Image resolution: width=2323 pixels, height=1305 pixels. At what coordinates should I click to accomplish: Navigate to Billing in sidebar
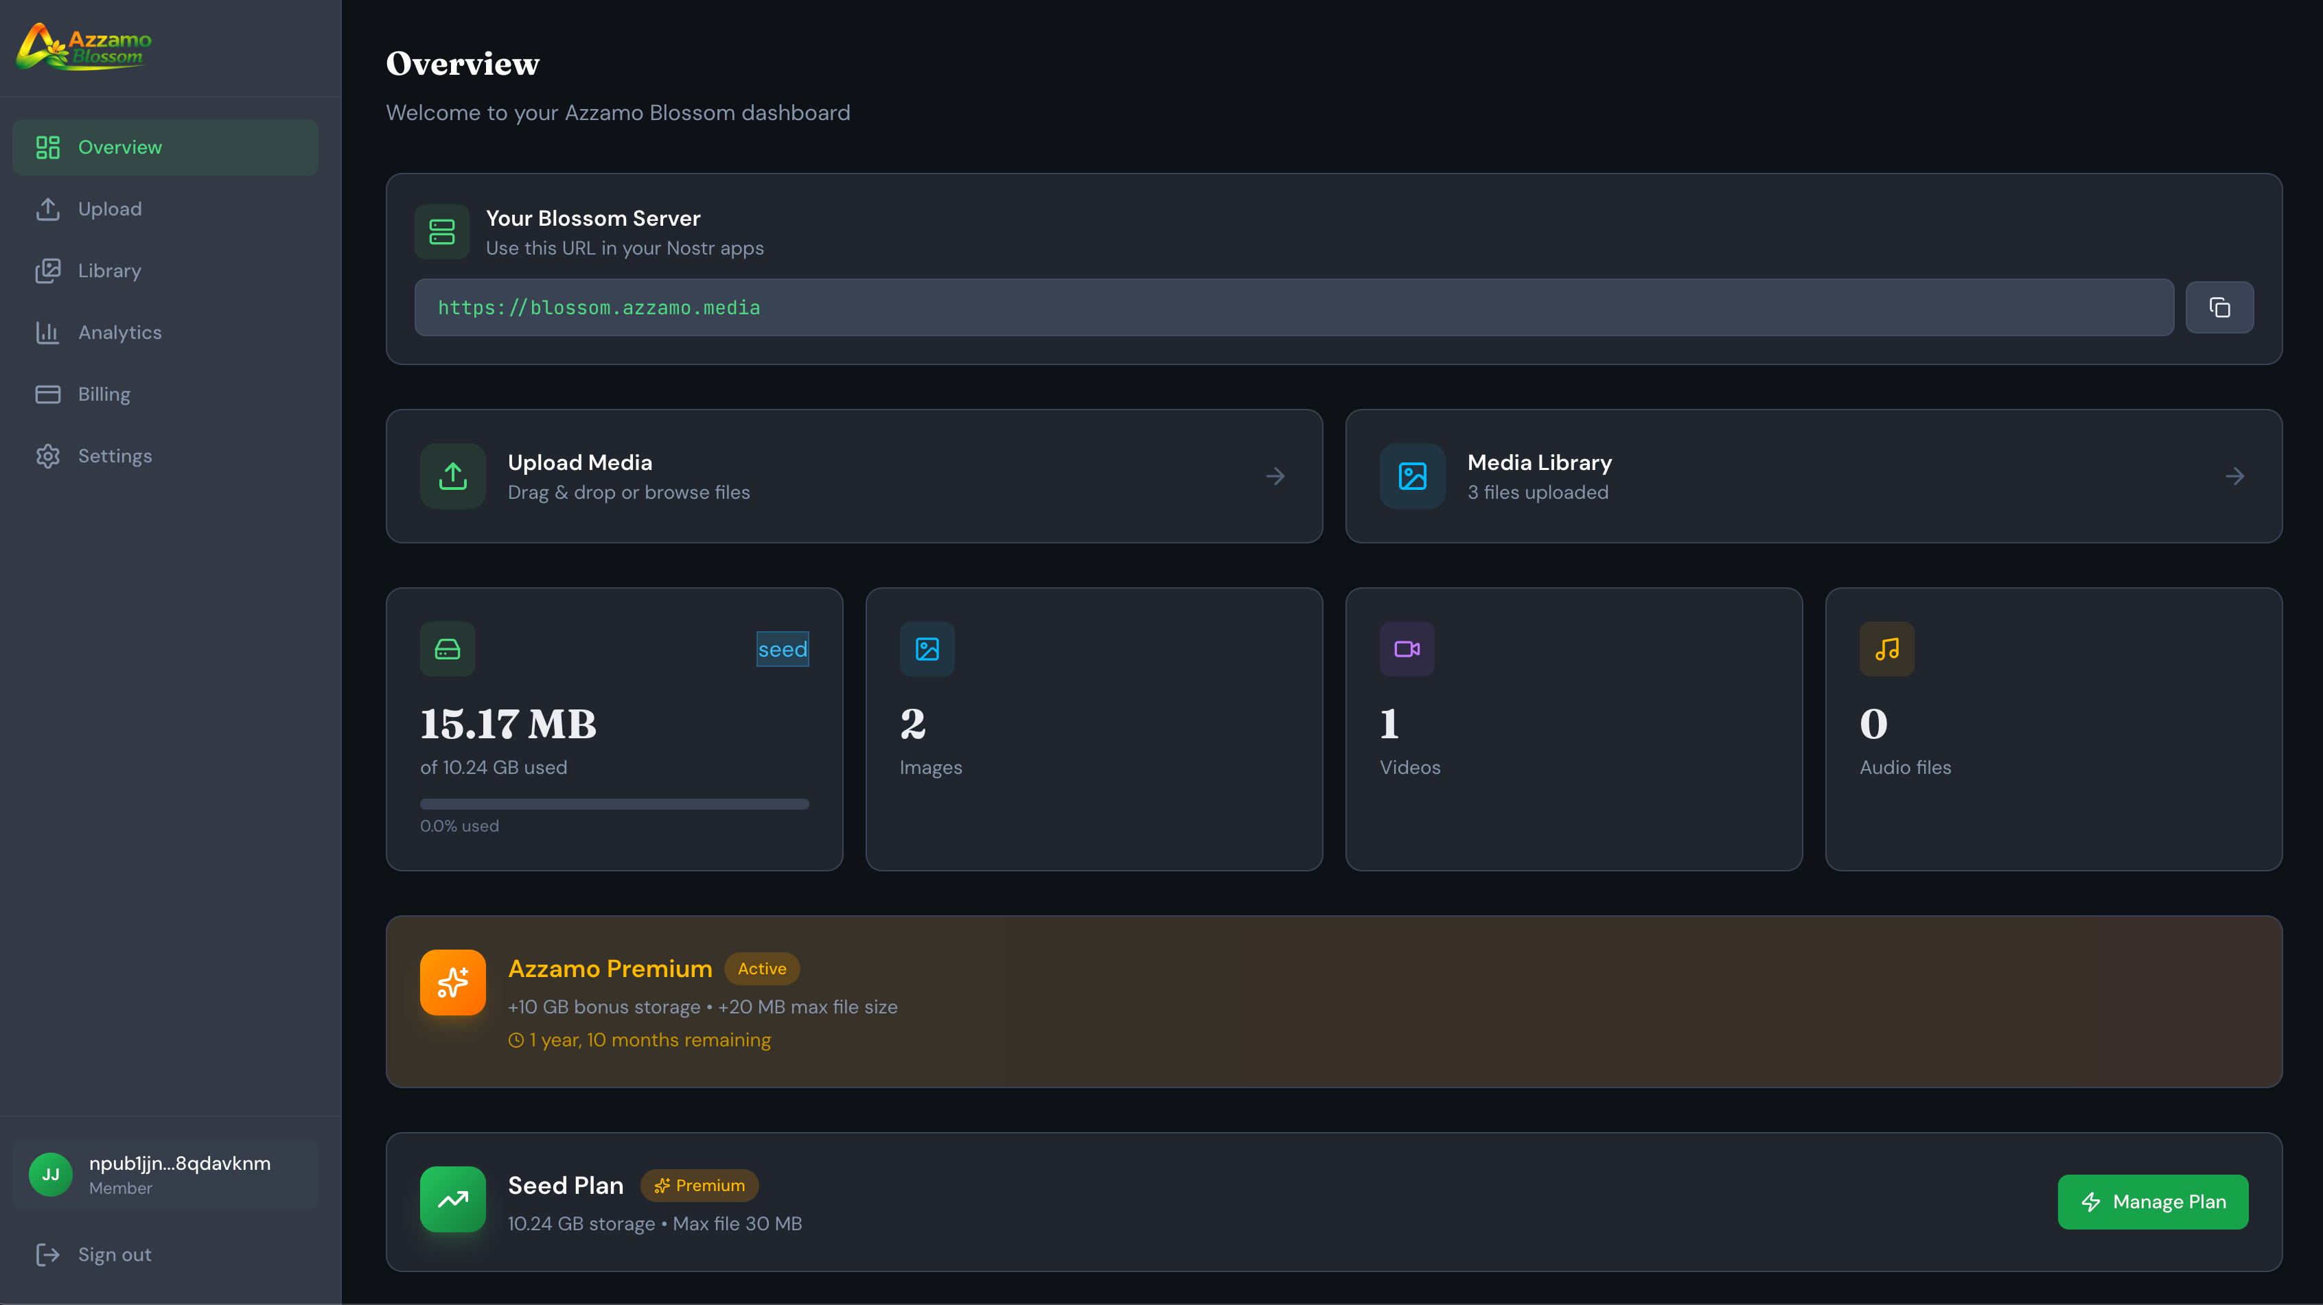coord(104,394)
